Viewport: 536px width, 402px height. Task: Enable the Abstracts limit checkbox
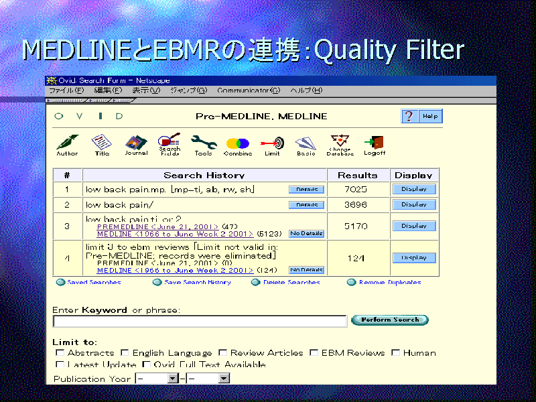(60, 353)
